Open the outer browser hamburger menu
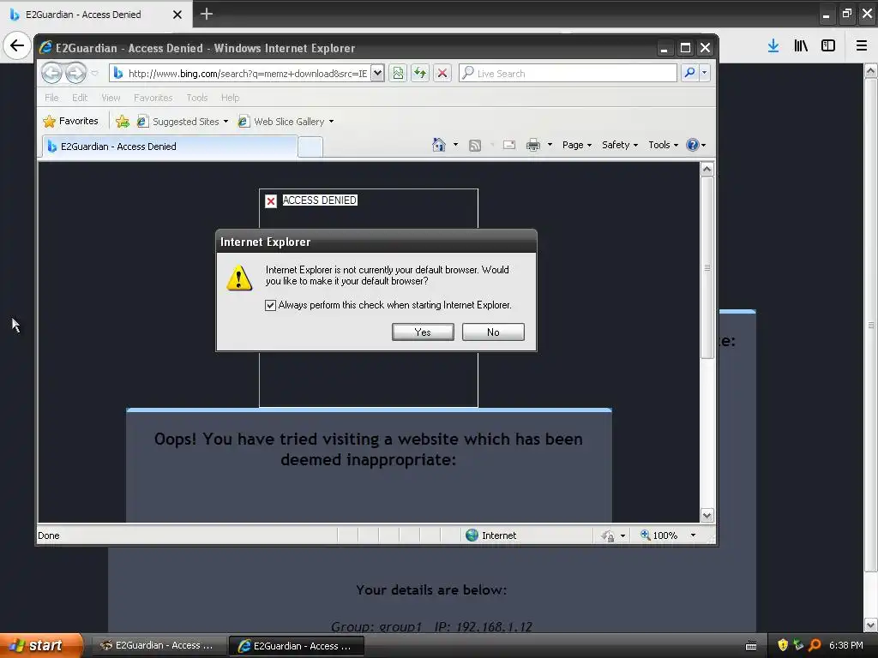Viewport: 878px width, 658px height. (862, 45)
